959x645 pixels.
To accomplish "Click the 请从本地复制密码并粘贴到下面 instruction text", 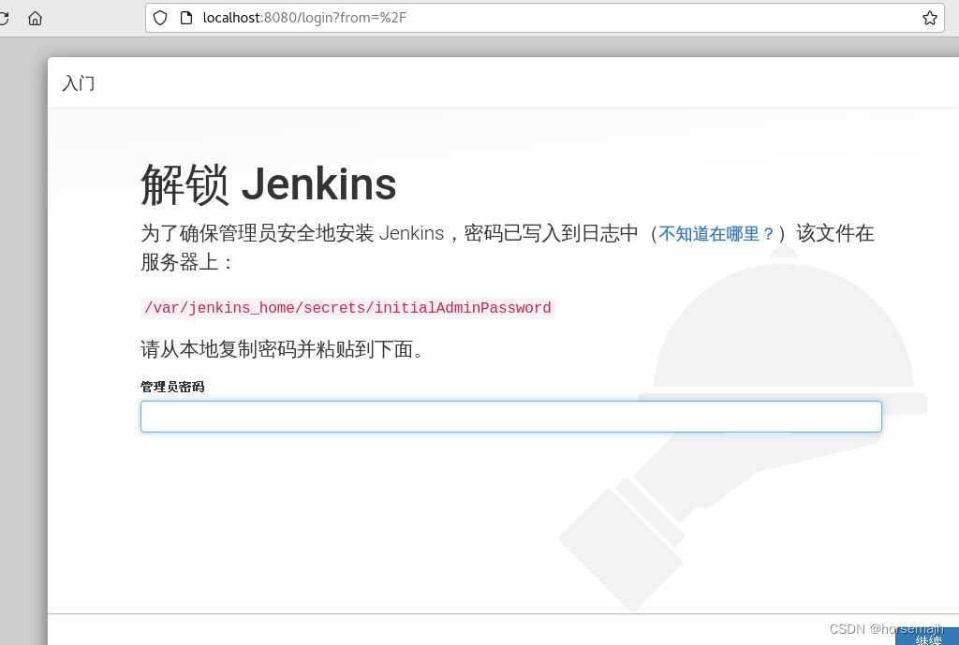I will pyautogui.click(x=282, y=349).
